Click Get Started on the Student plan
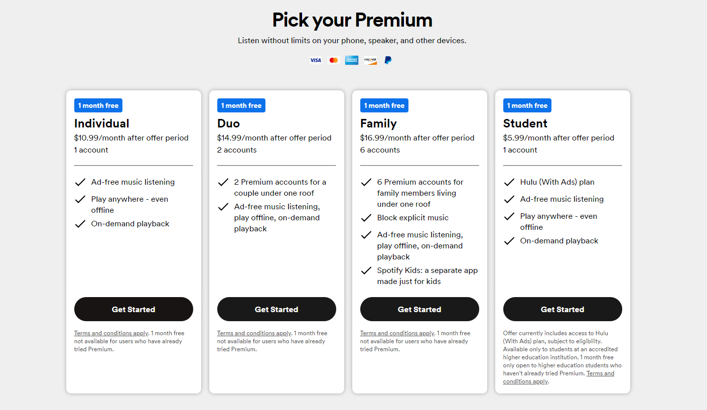 tap(562, 309)
